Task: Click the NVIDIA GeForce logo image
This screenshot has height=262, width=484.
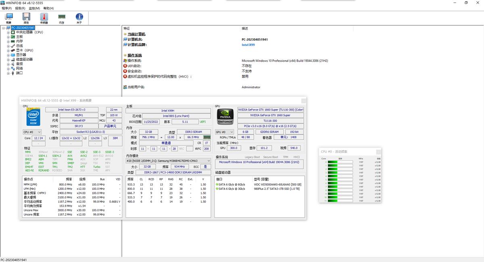Action: pos(225,116)
